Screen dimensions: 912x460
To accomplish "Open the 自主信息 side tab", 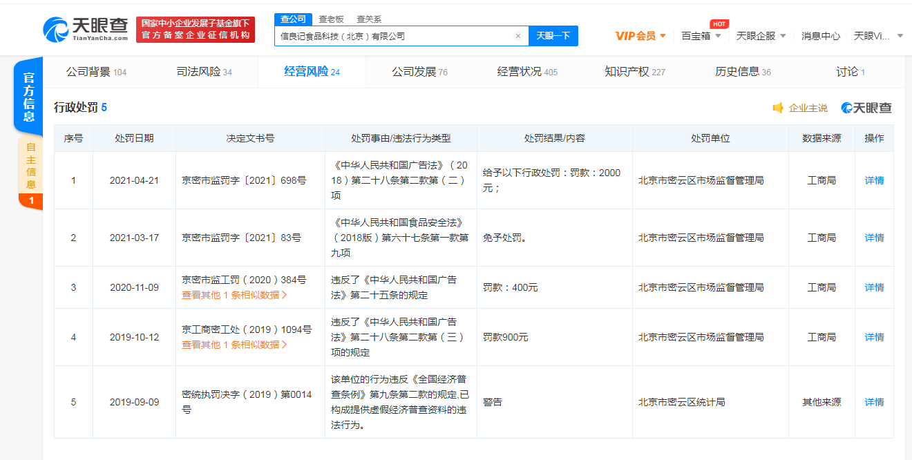I will tap(30, 166).
